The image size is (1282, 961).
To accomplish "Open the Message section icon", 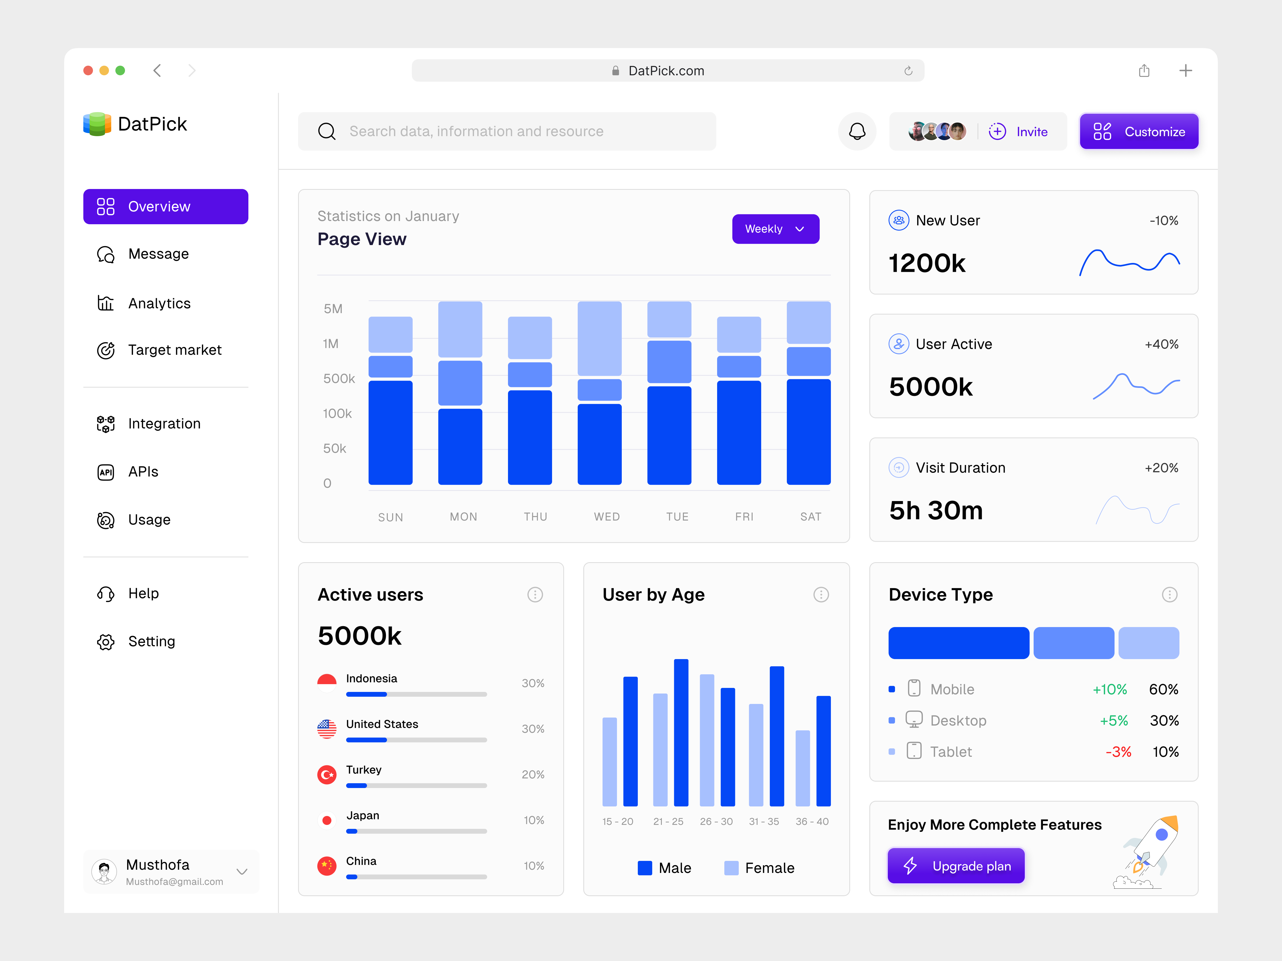I will click(106, 254).
